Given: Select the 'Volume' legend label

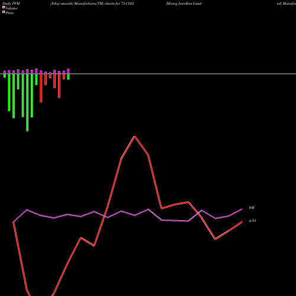Looking at the screenshot, I should 11,8.
